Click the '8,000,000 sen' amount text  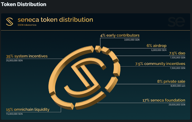point(178,86)
